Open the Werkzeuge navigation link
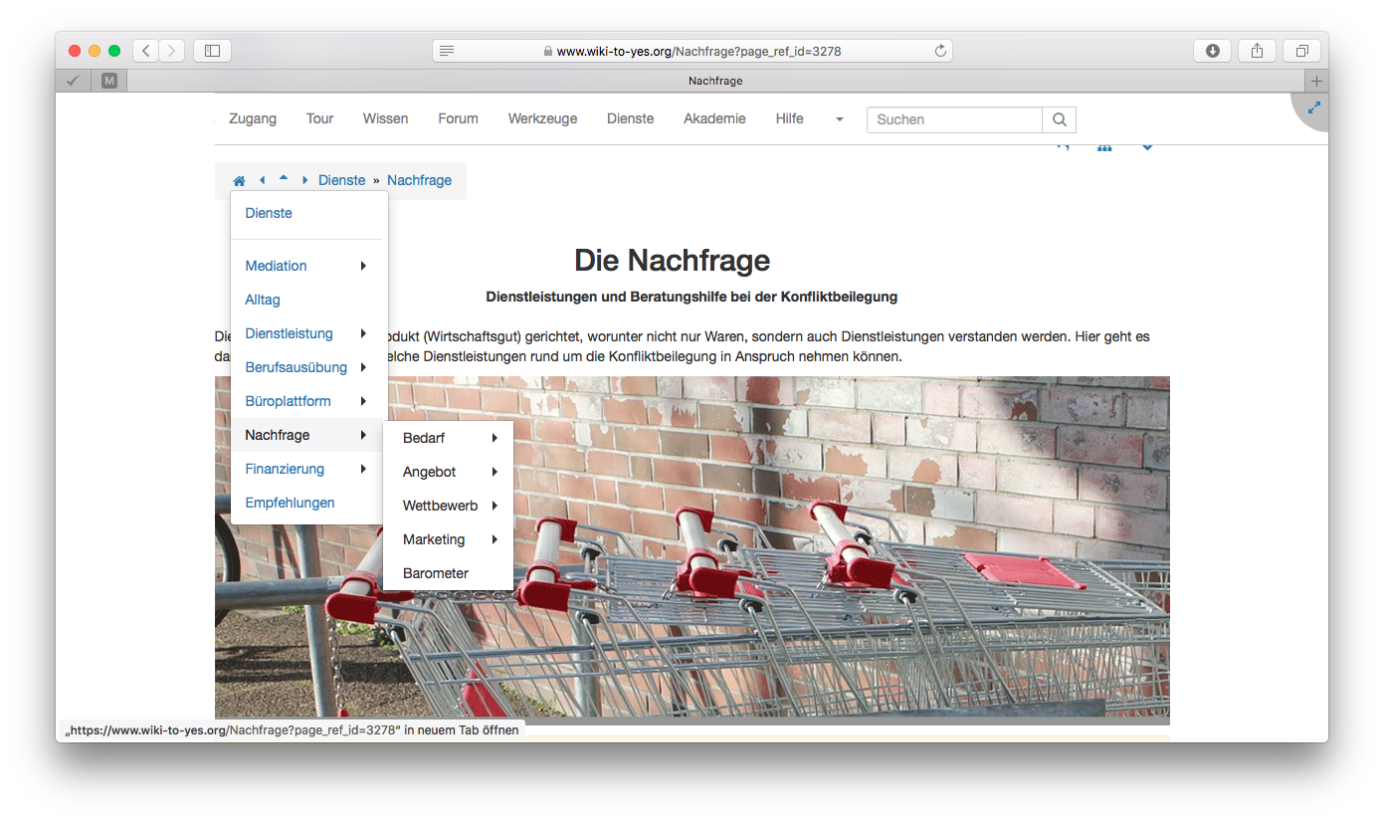Viewport: 1384px width, 822px height. [542, 118]
